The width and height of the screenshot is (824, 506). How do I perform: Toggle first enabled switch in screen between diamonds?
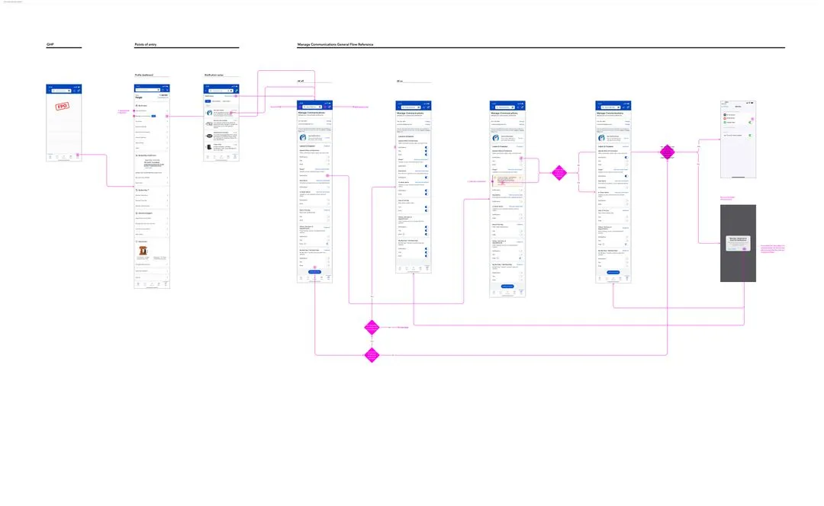tap(626, 158)
